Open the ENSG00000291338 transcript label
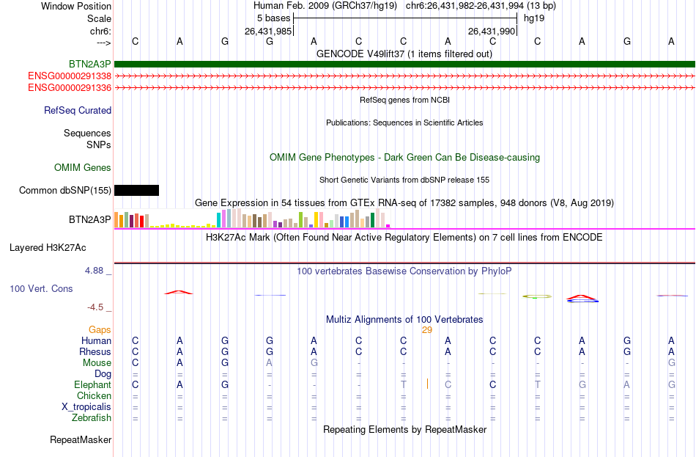 pos(70,76)
